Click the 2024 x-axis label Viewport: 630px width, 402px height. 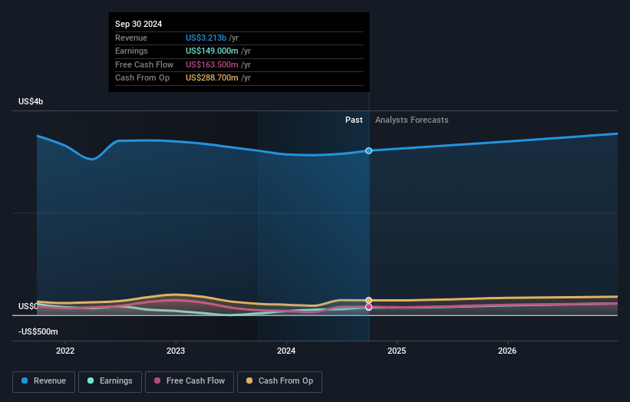tap(286, 351)
